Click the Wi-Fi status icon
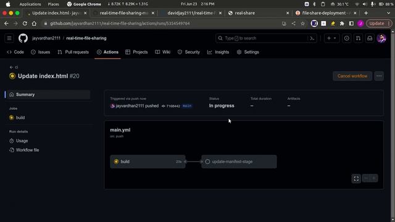This screenshot has height=222, width=395. tap(357, 4)
